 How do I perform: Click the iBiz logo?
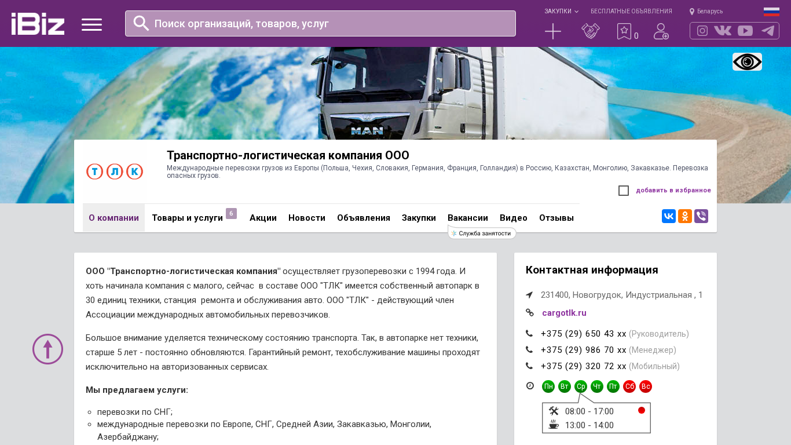38,24
